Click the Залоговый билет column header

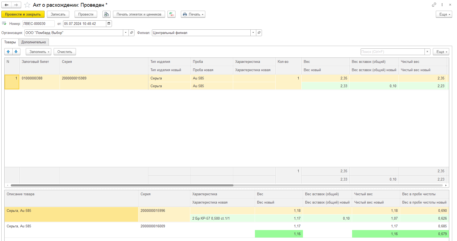point(39,66)
